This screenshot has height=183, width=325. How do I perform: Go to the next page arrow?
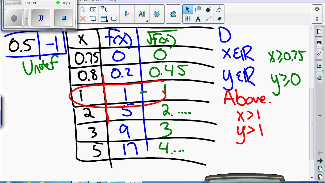pos(320,161)
